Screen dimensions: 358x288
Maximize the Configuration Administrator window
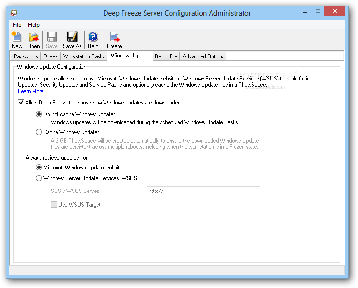click(x=318, y=11)
